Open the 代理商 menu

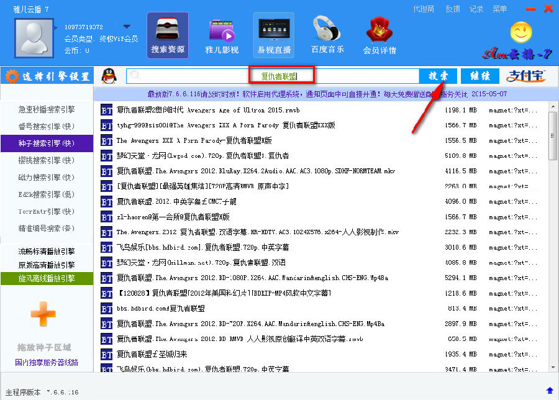[423, 9]
